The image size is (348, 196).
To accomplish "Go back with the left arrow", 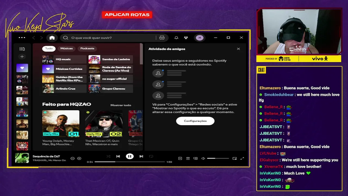I will 34,38.
